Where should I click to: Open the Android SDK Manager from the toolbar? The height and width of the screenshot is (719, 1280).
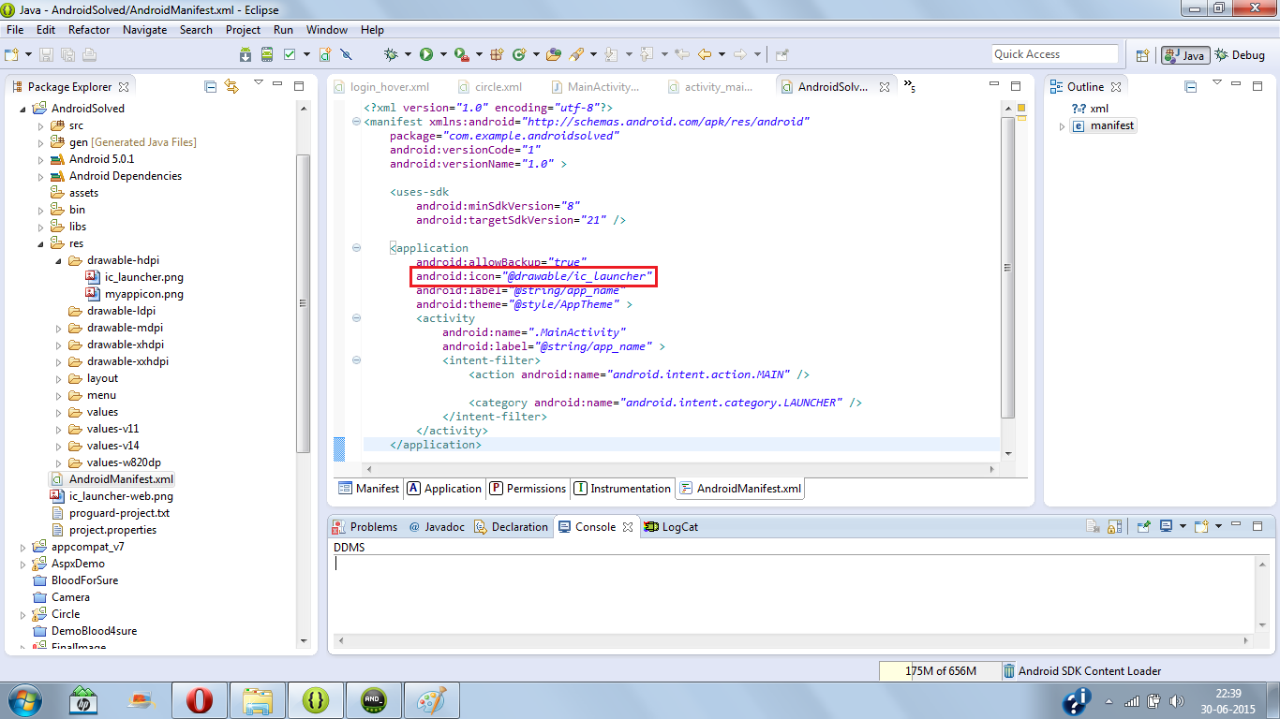click(x=245, y=54)
